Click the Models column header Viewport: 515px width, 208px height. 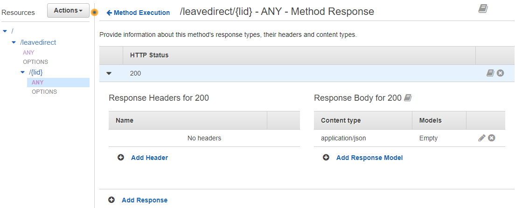pos(431,121)
